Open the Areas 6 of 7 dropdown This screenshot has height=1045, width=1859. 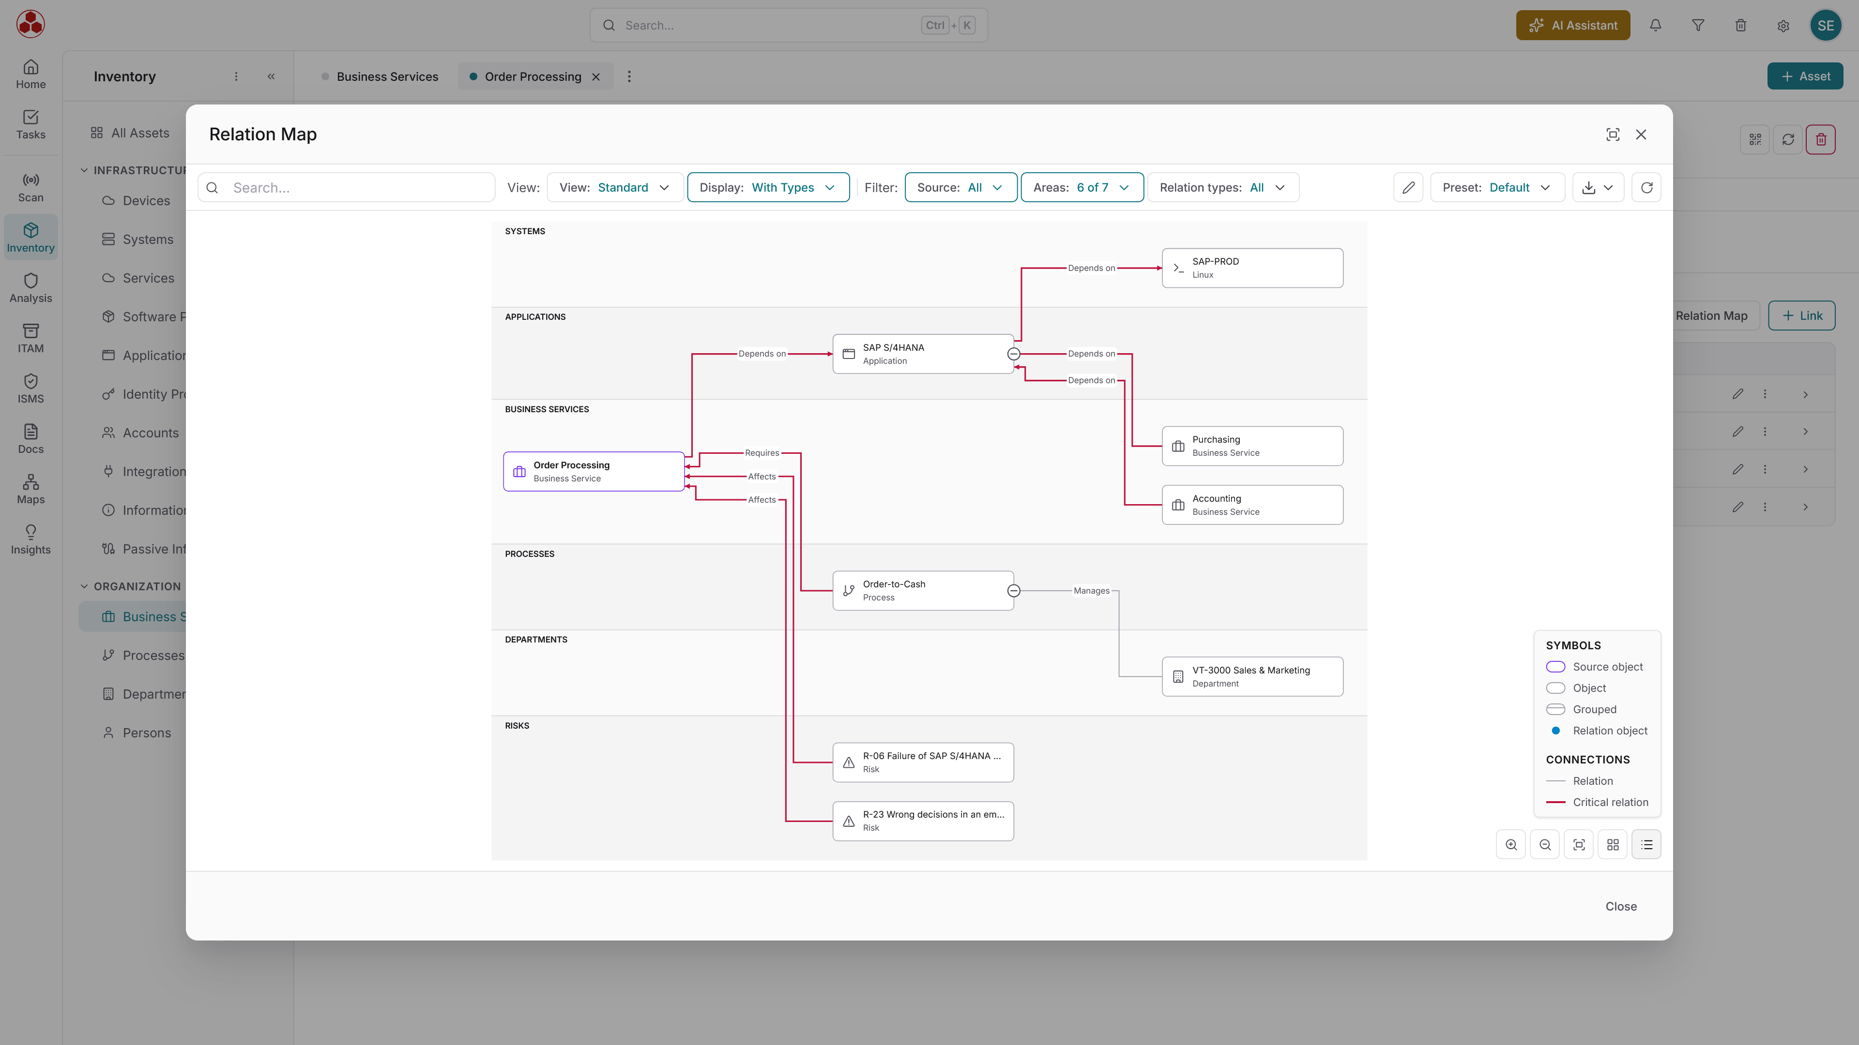[x=1082, y=188]
